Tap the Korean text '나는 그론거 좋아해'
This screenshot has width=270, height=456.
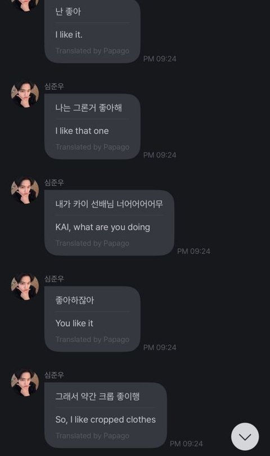coord(89,108)
